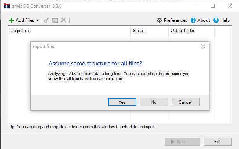
Task: Click the Exit button
Action: pos(218,142)
